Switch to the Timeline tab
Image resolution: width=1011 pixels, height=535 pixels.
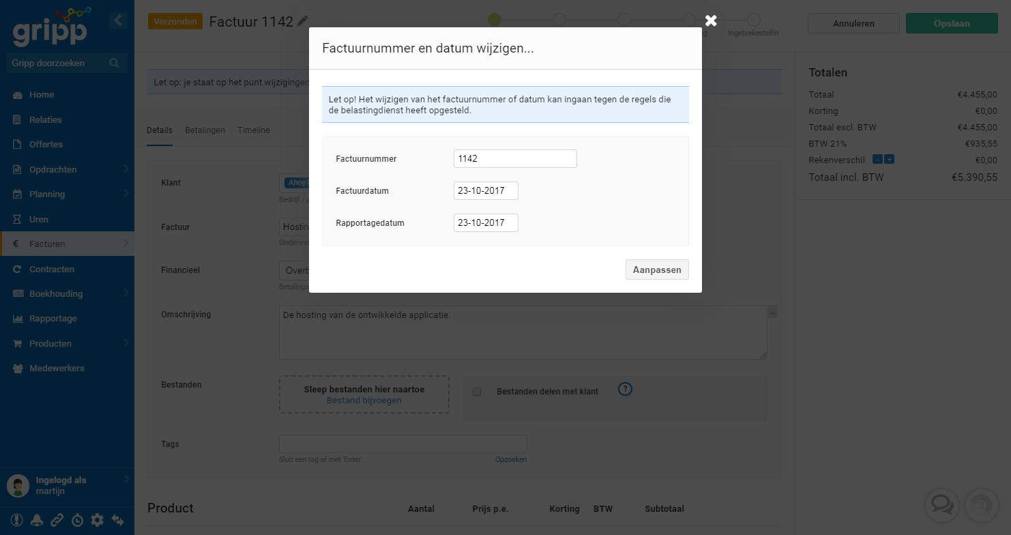[x=254, y=130]
